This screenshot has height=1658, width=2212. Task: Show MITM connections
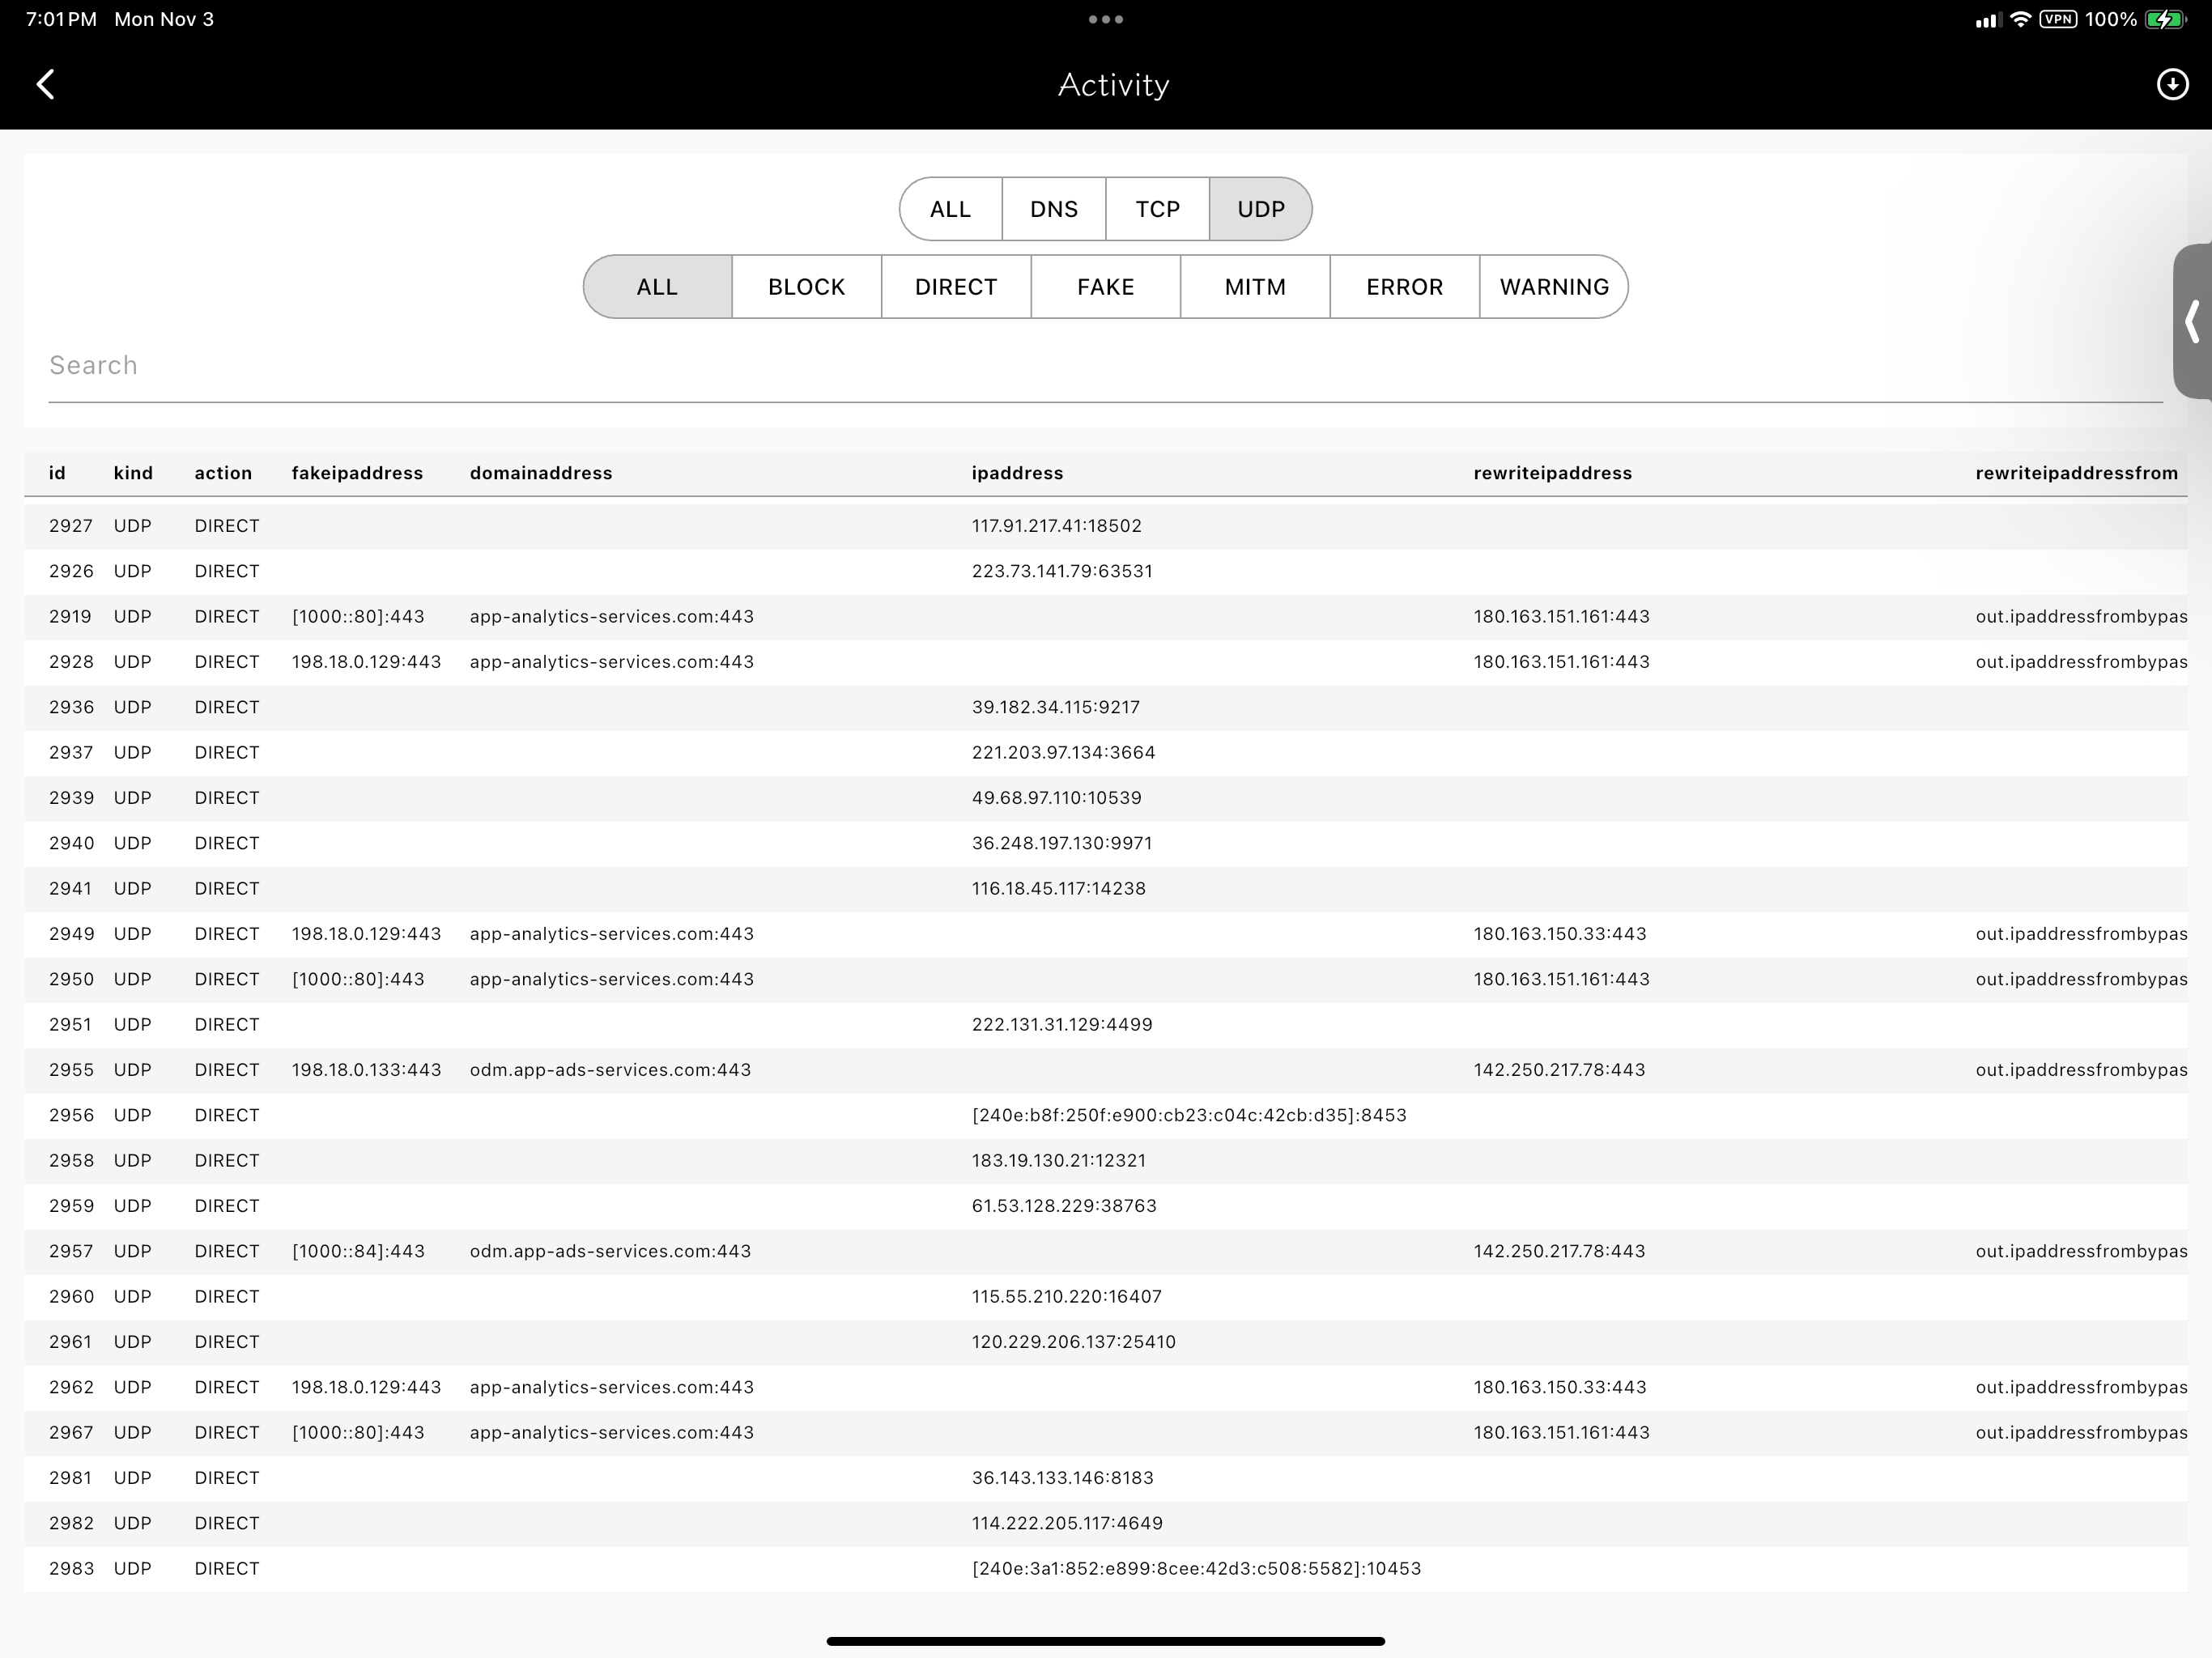[1255, 287]
